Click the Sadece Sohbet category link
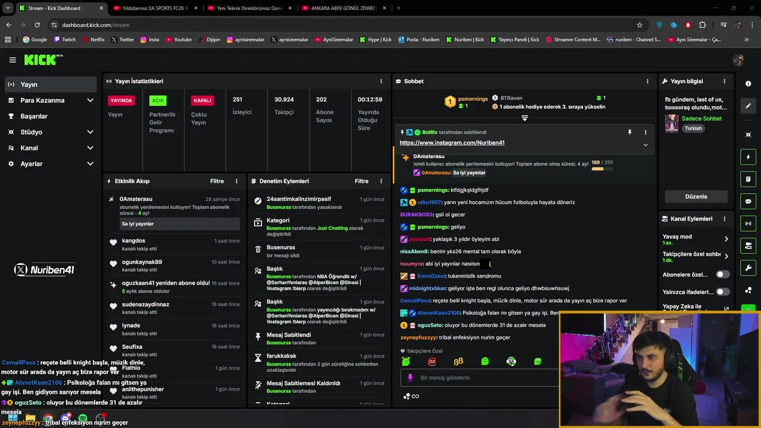The height and width of the screenshot is (428, 761). click(702, 119)
